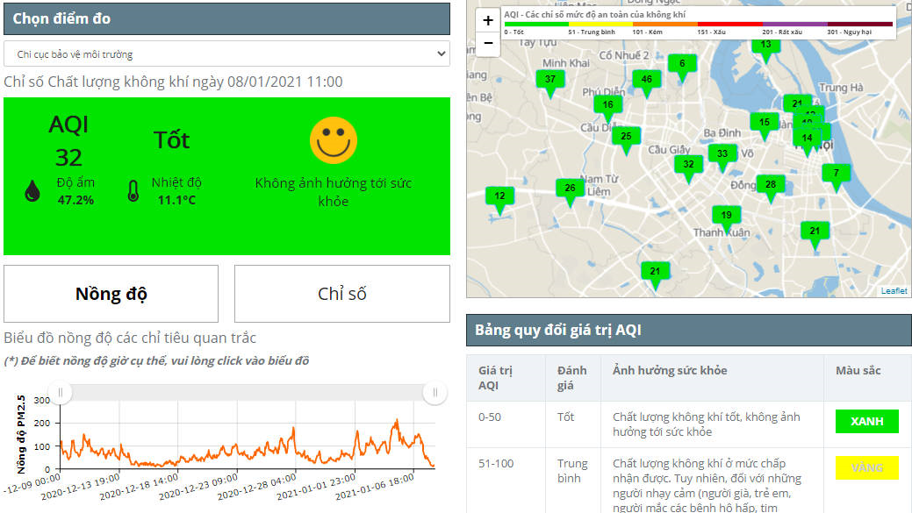Open the monitoring station dropdown
The height and width of the screenshot is (513, 912).
coord(226,54)
